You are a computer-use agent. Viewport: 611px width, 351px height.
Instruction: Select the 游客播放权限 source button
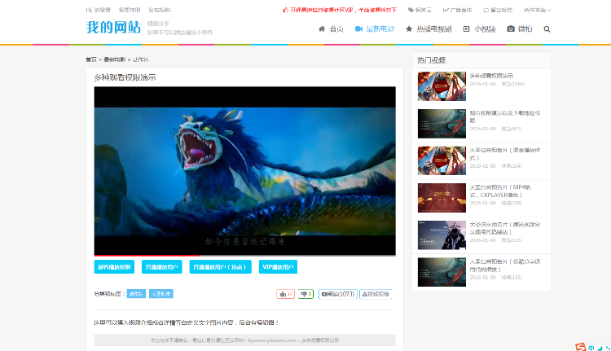click(114, 267)
